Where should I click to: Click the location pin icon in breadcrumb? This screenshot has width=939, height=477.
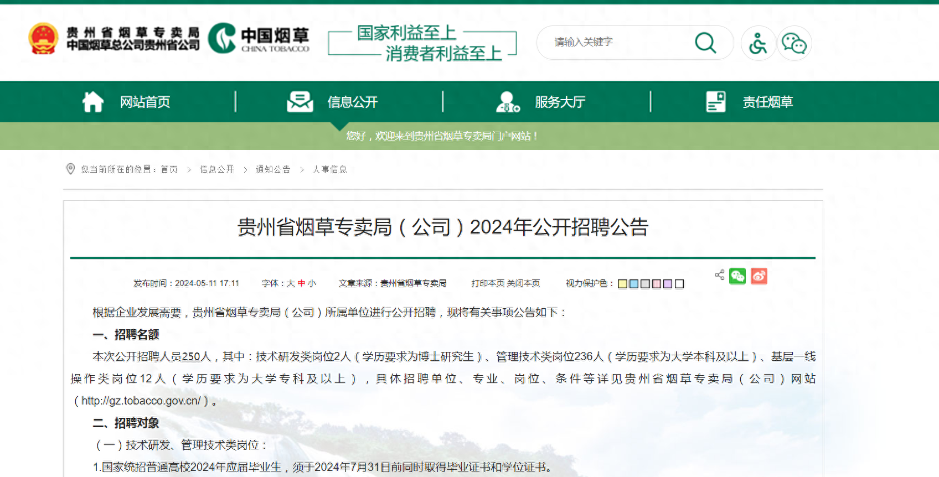click(x=70, y=169)
